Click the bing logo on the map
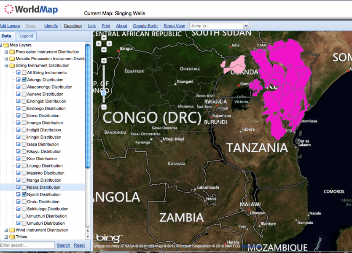352x253 pixels. [x=109, y=238]
